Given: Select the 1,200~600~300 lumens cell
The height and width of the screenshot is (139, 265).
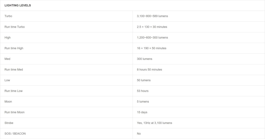Looking at the screenshot, I should tap(152, 38).
